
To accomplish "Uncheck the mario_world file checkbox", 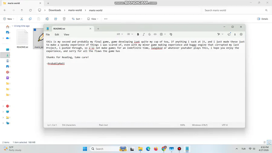I will point(35,30).
